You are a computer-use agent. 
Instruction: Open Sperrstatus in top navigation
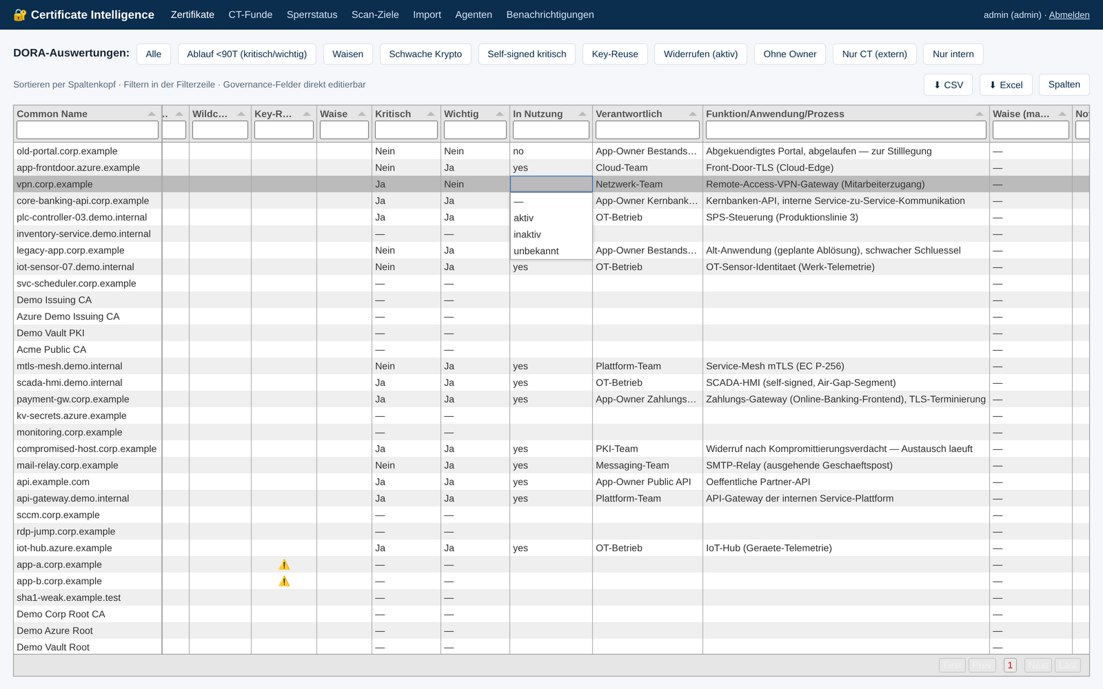coord(312,14)
